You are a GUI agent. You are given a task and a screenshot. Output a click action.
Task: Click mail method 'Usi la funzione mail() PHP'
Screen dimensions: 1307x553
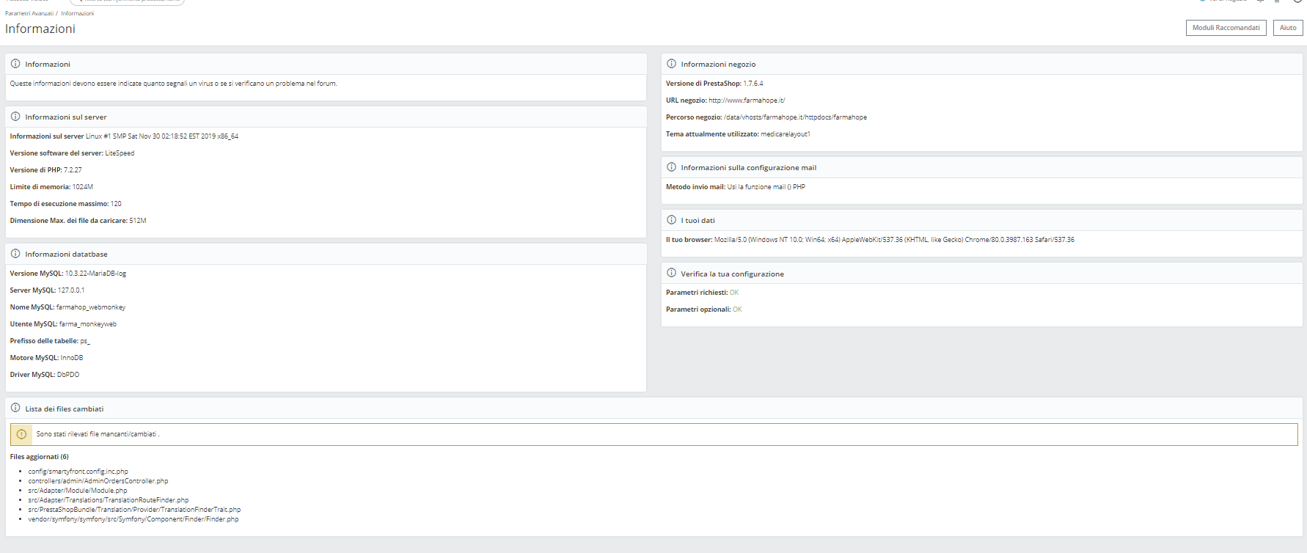click(766, 187)
